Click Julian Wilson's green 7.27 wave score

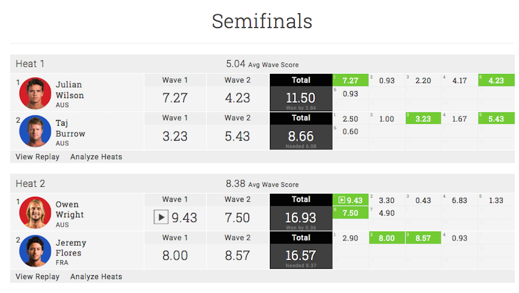350,80
